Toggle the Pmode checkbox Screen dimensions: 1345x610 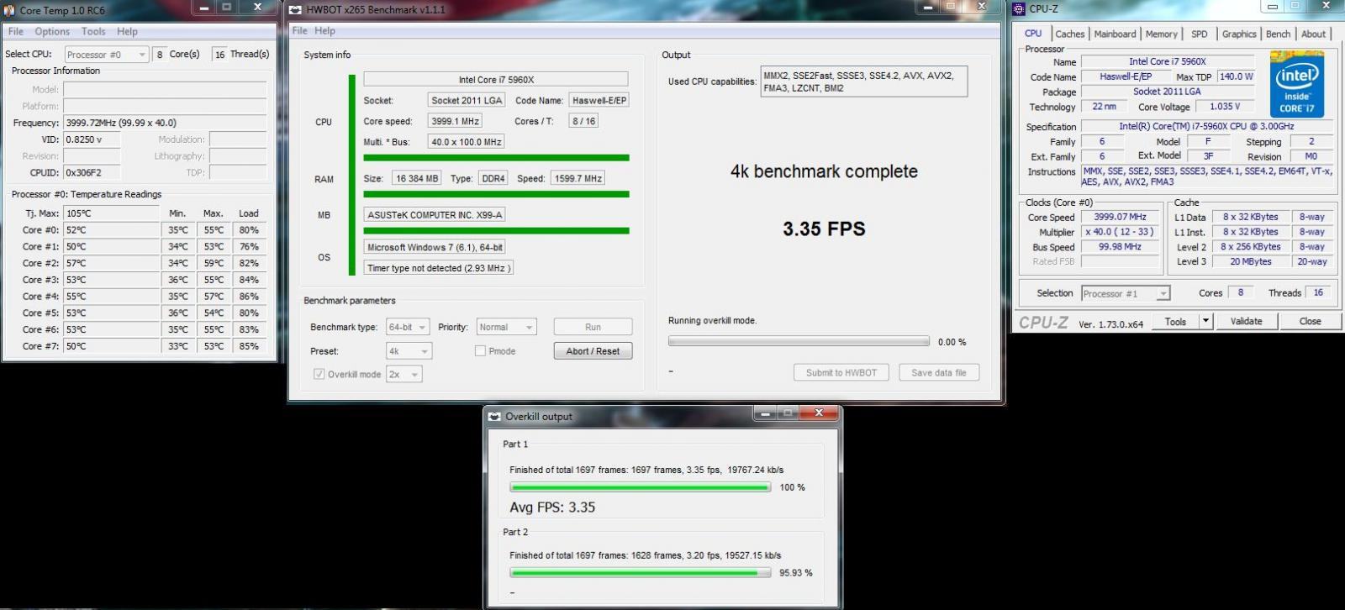click(480, 351)
